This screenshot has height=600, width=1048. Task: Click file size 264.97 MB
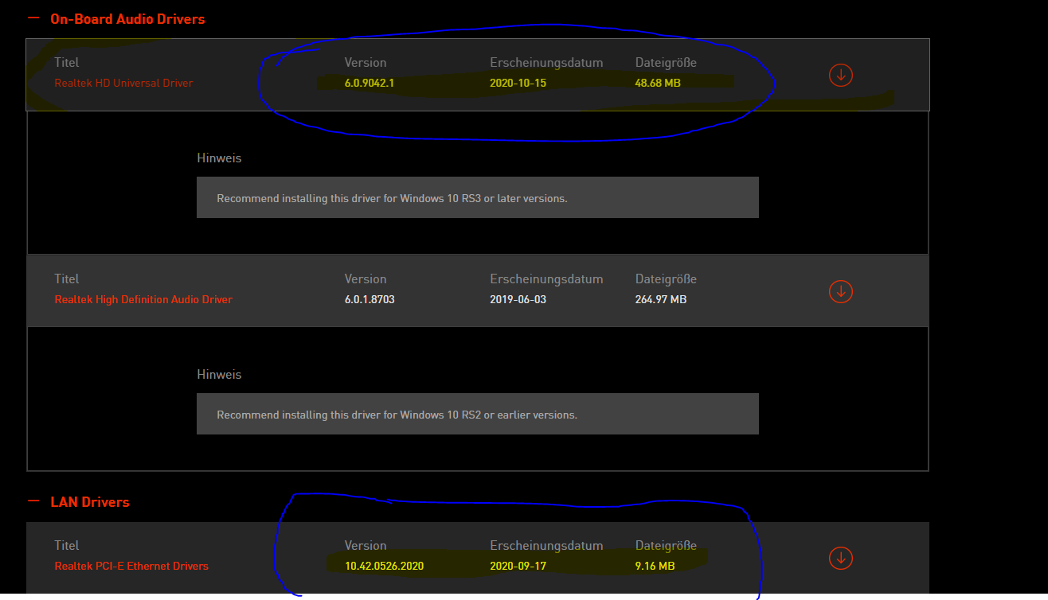coord(661,300)
